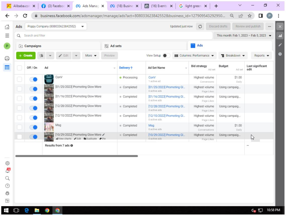Open File Explorer from the taskbar
This screenshot has height=216, width=286.
37,210
